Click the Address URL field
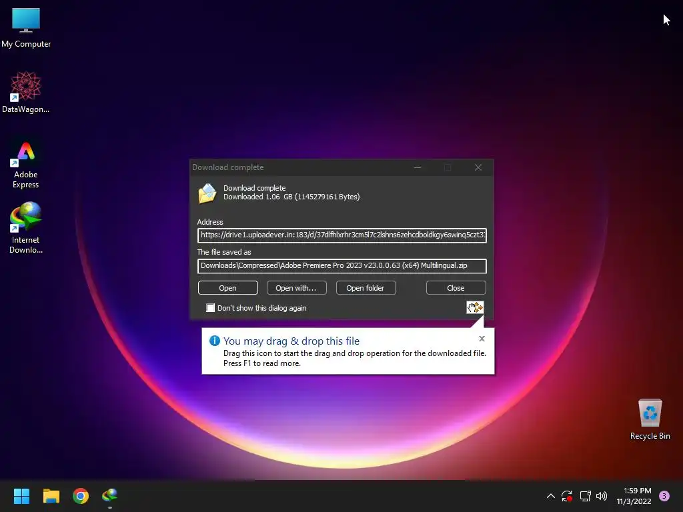This screenshot has width=683, height=512. 342,235
